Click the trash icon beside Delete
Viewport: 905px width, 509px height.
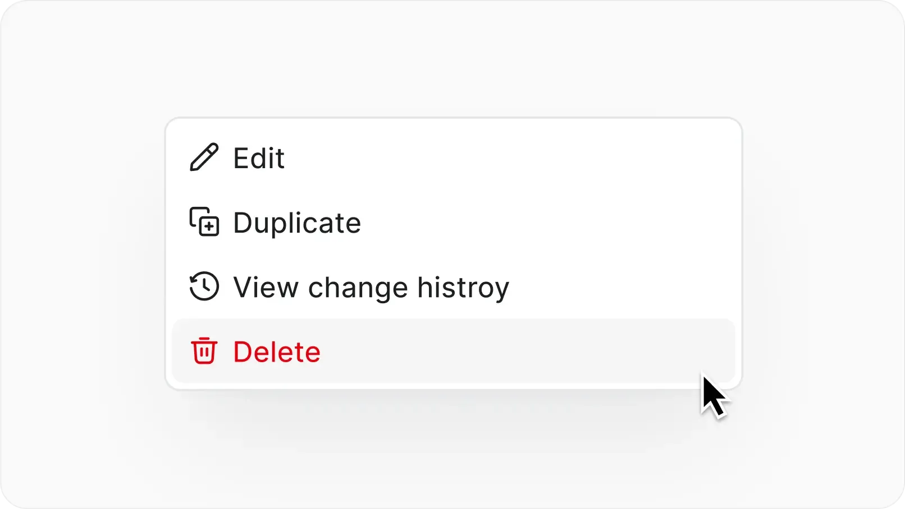click(x=204, y=351)
